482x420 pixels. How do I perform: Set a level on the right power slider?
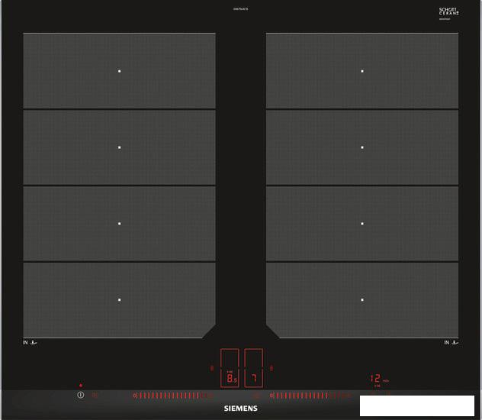point(310,396)
